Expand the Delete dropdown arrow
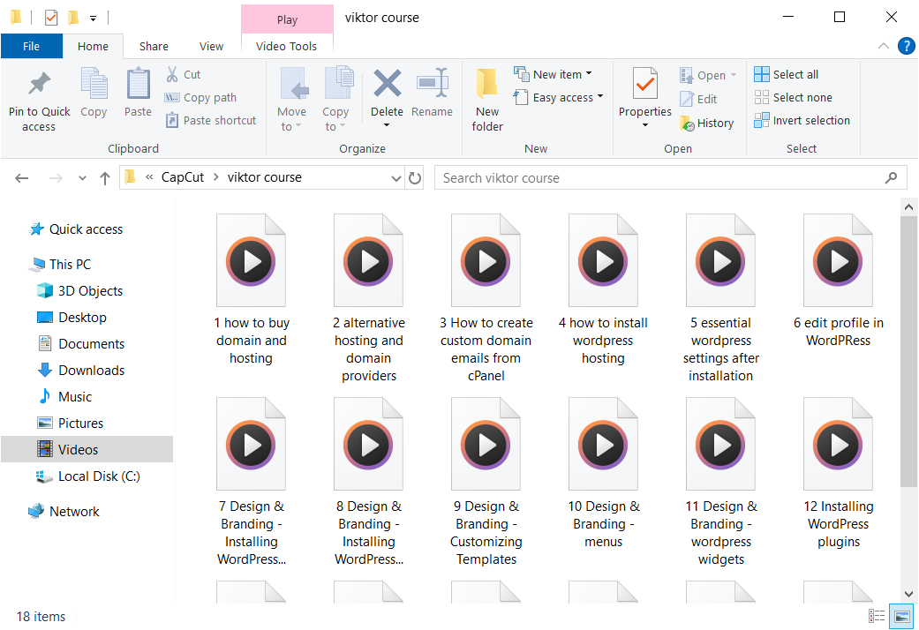Viewport: 919px width, 630px height. 387,125
